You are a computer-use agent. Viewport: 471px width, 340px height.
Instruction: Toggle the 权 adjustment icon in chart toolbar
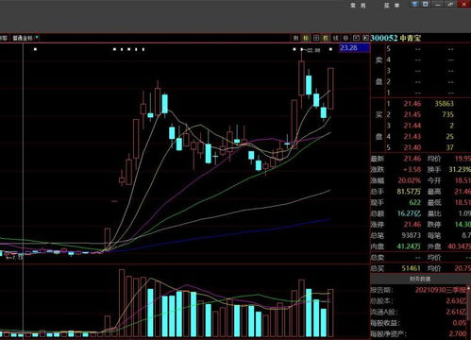click(326, 38)
